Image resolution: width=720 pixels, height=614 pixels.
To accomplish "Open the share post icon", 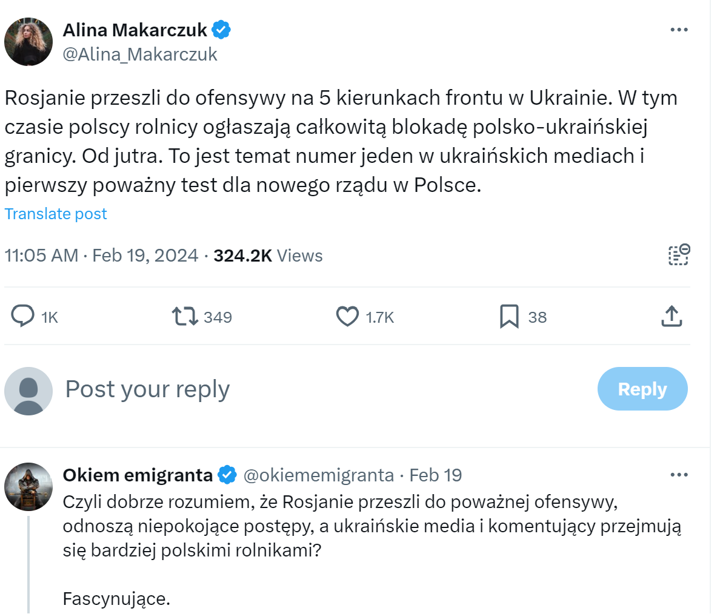I will (x=672, y=316).
